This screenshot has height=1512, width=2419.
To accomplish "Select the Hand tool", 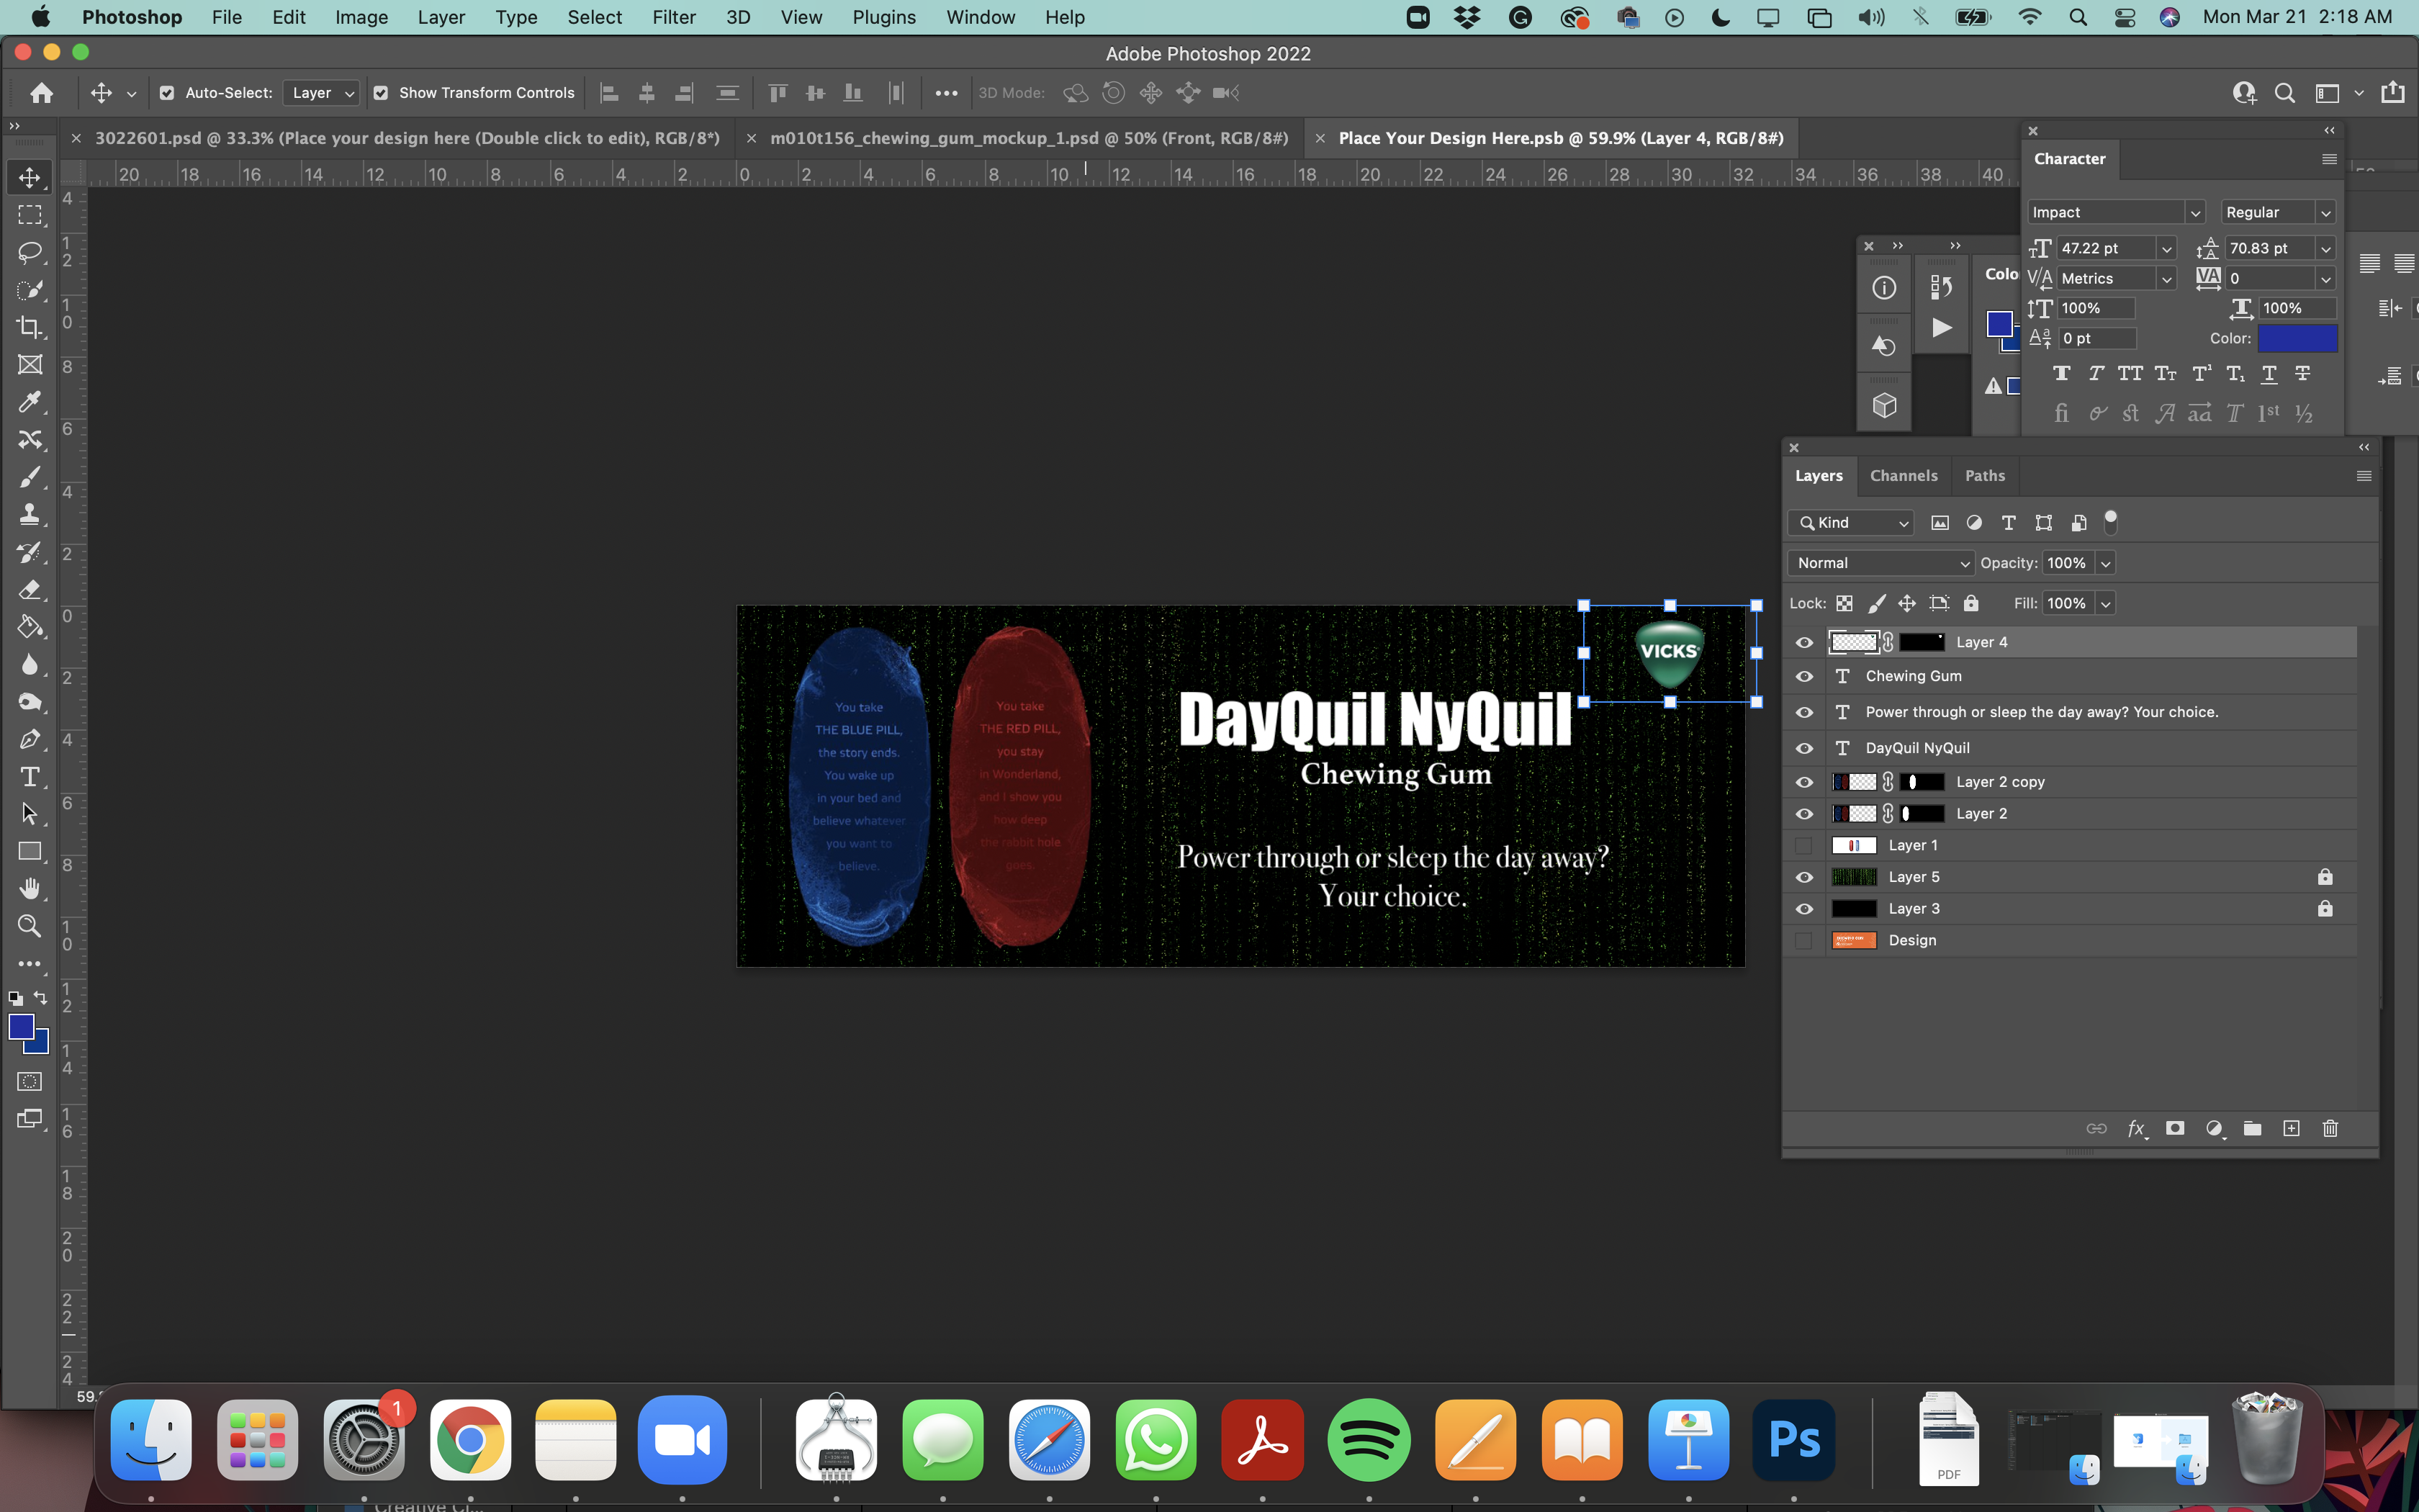I will [30, 889].
